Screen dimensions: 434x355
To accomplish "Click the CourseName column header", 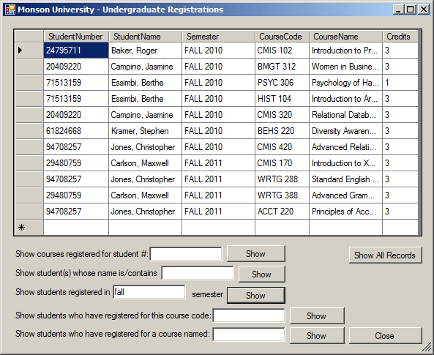I will tap(345, 37).
